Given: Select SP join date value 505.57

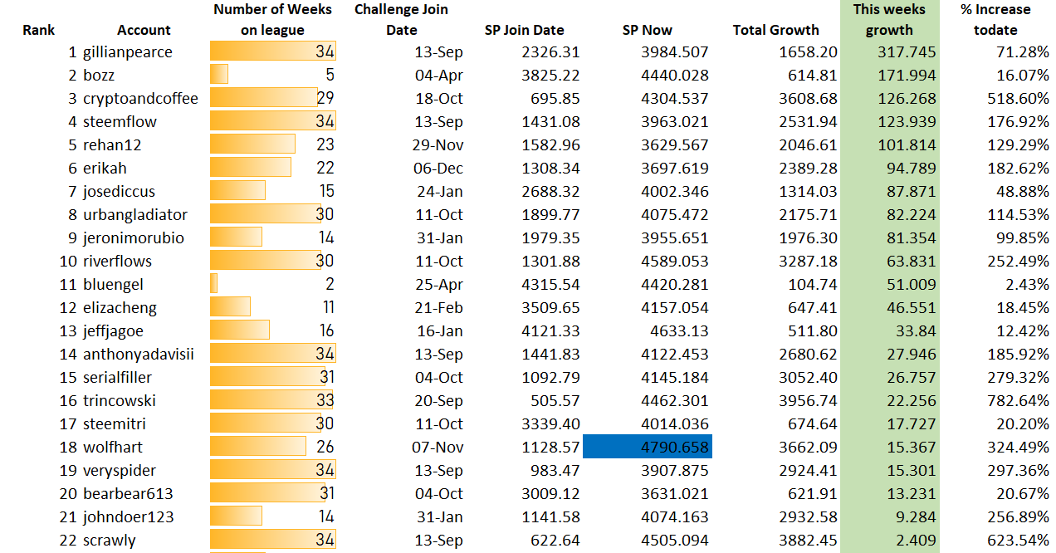Looking at the screenshot, I should [x=555, y=400].
